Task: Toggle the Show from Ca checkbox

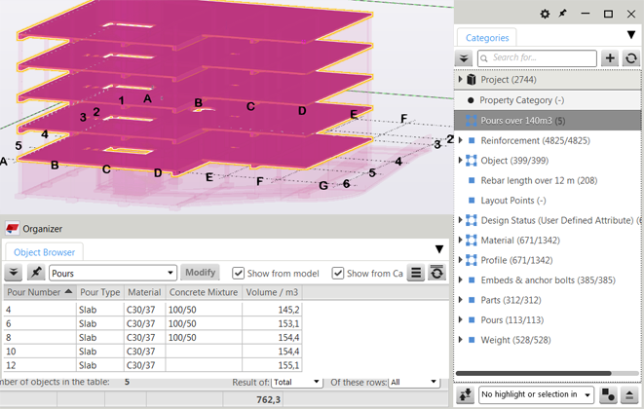Action: (338, 273)
